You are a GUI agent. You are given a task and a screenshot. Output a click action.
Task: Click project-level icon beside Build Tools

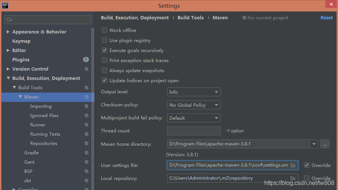86,88
